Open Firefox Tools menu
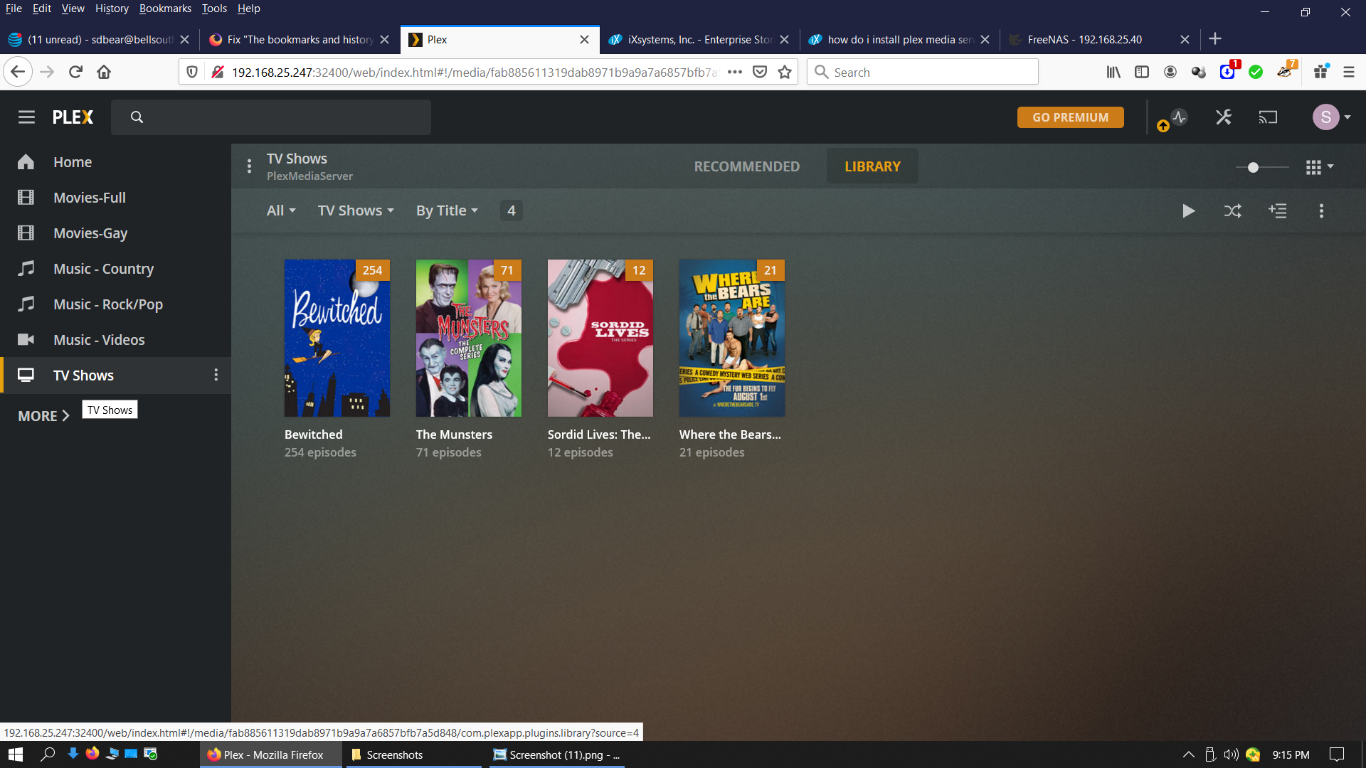The height and width of the screenshot is (768, 1366). [214, 9]
